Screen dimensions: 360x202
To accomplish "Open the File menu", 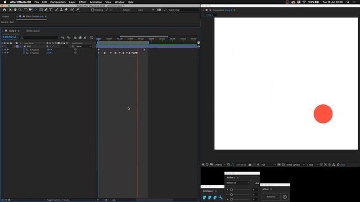I will click(37, 2).
